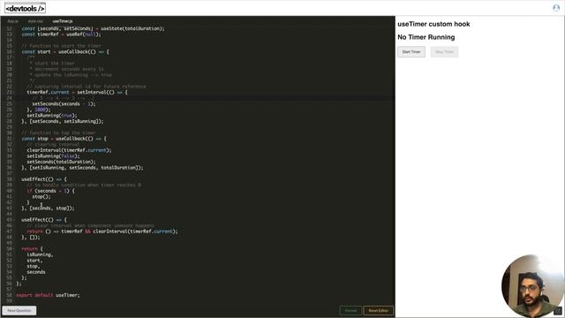
Task: Click the expand icon on webcam bubble
Action: coord(558,310)
